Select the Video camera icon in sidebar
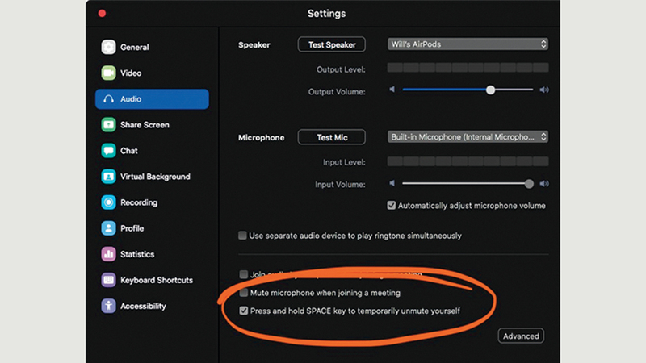Screen dimensions: 646x363 (x=108, y=73)
